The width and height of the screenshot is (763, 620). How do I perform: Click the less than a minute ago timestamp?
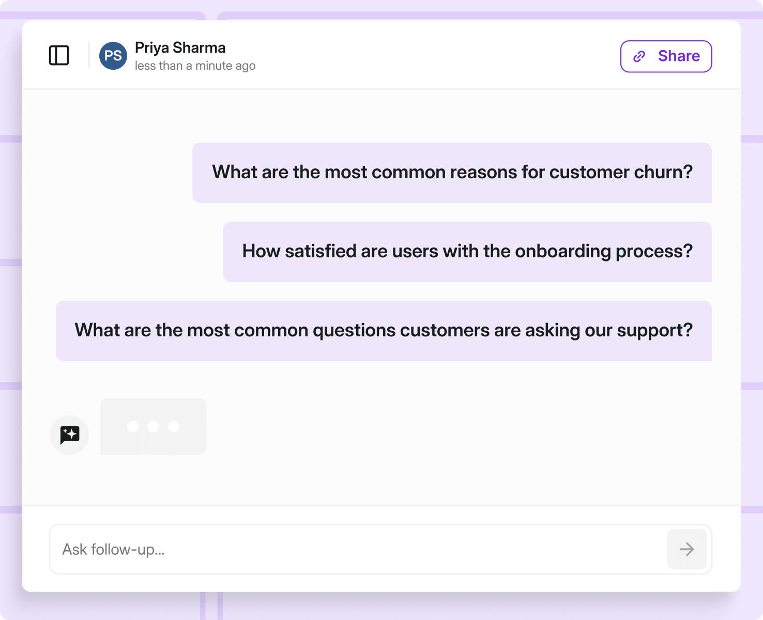(x=195, y=66)
